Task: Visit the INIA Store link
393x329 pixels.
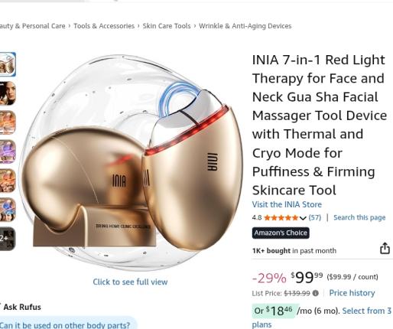Action: click(x=287, y=204)
